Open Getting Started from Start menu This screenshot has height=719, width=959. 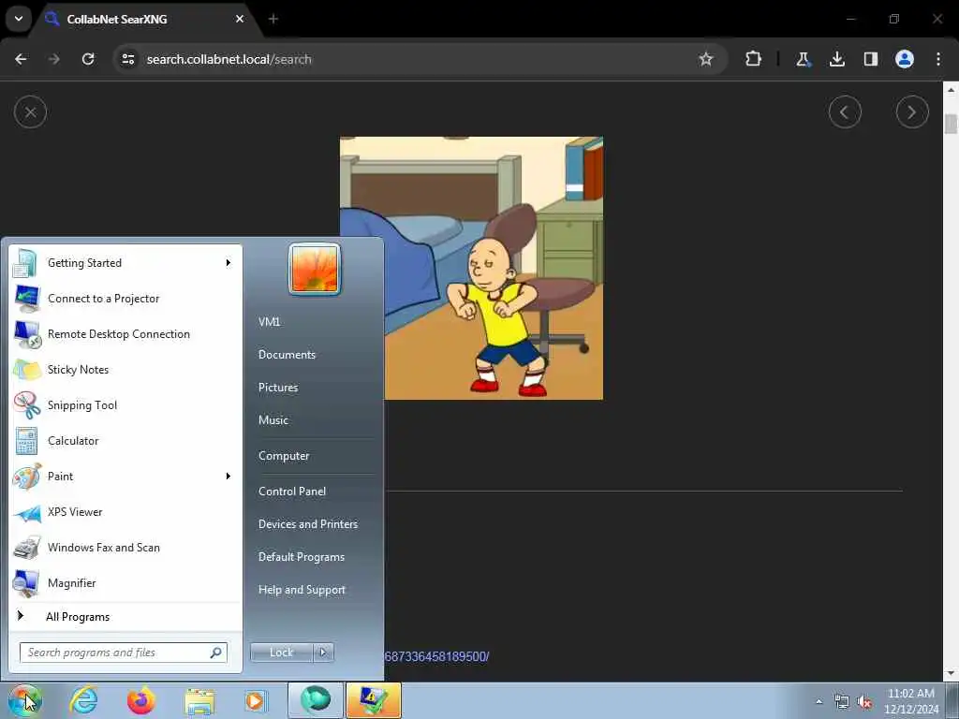click(125, 263)
